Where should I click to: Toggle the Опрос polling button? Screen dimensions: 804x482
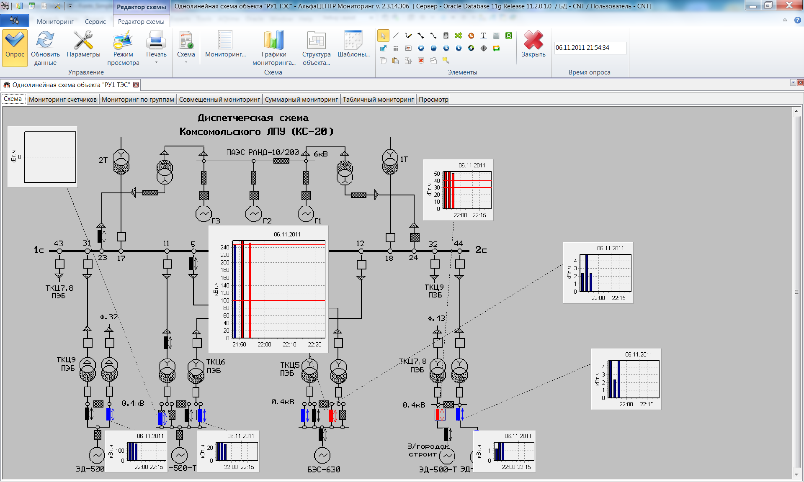click(x=15, y=47)
